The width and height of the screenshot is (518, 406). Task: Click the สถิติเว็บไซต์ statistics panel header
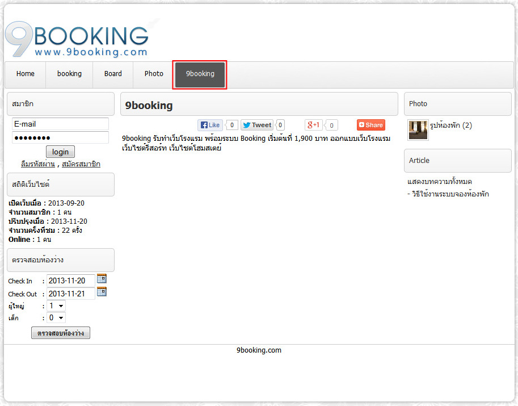coord(61,185)
